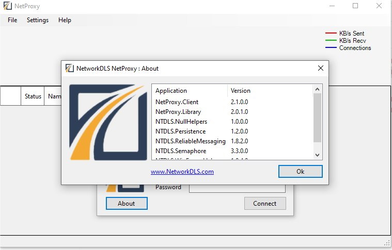Click the Application column header
This screenshot has height=250, width=392.
coord(190,91)
